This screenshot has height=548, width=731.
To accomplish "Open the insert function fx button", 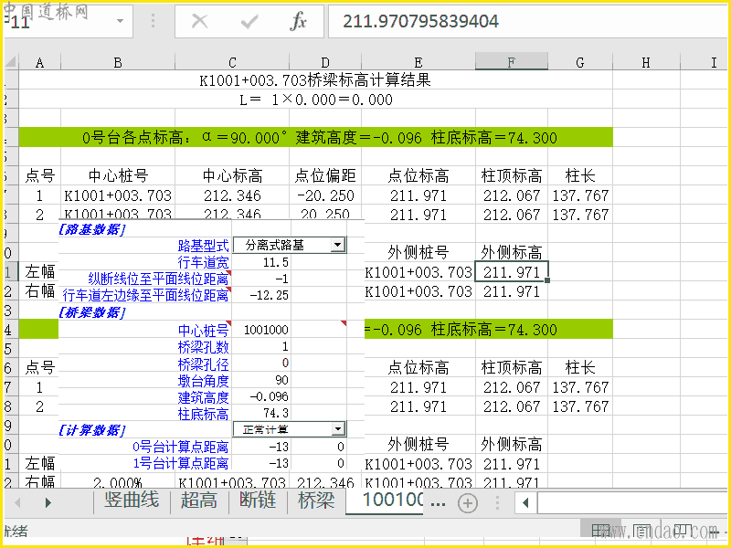I will coord(299,21).
